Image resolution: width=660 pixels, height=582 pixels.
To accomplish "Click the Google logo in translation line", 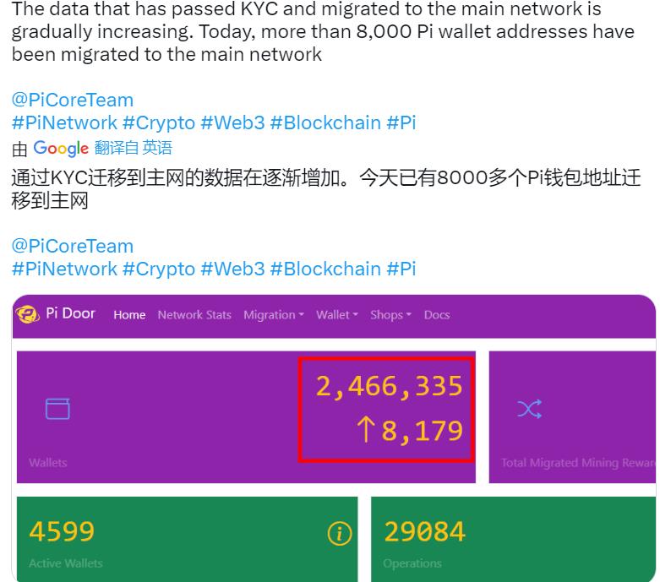I will 61,149.
